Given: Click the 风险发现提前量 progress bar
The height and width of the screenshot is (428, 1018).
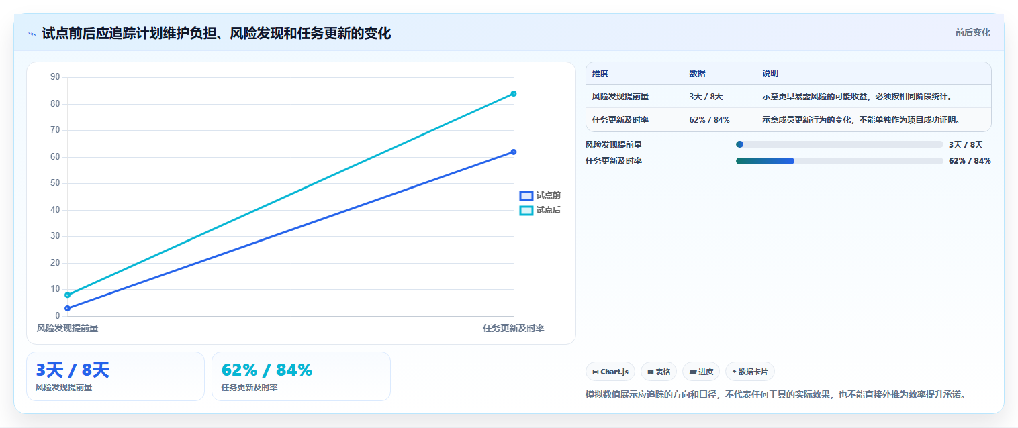Looking at the screenshot, I should point(839,144).
